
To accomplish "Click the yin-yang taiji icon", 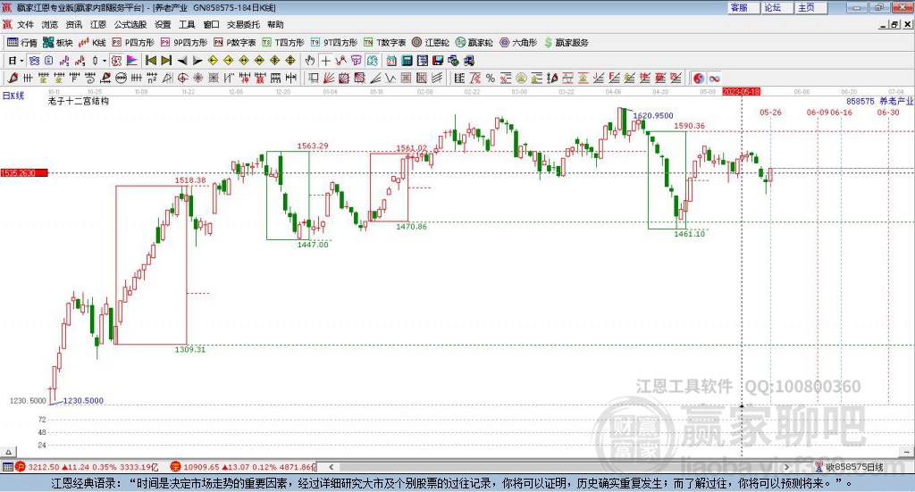I will [x=698, y=79].
